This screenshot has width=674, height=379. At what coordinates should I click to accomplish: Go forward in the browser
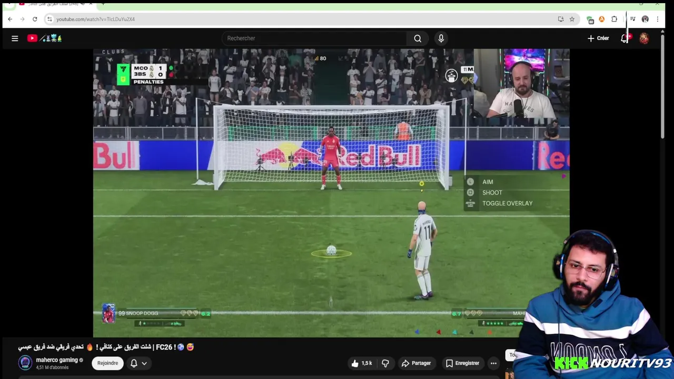tap(22, 19)
